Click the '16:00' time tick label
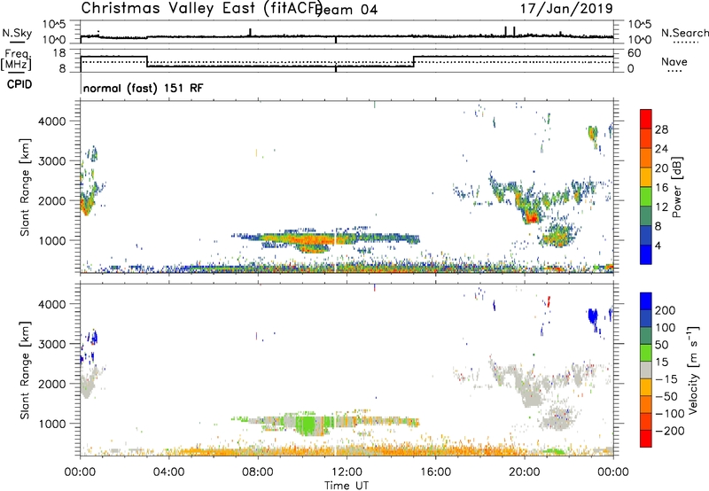The width and height of the screenshot is (709, 491). (x=435, y=472)
